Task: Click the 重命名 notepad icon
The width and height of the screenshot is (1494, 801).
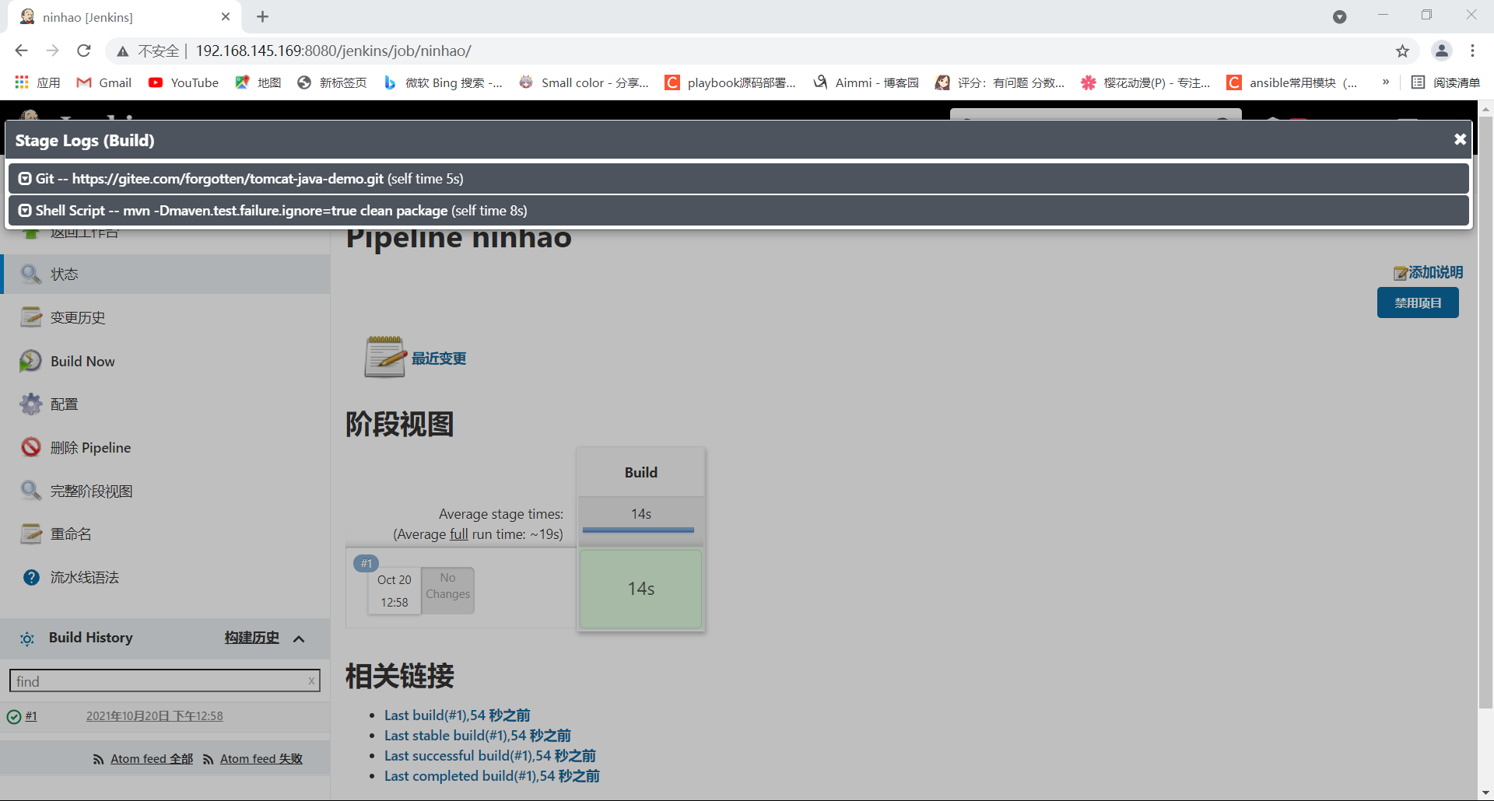Action: 30,534
